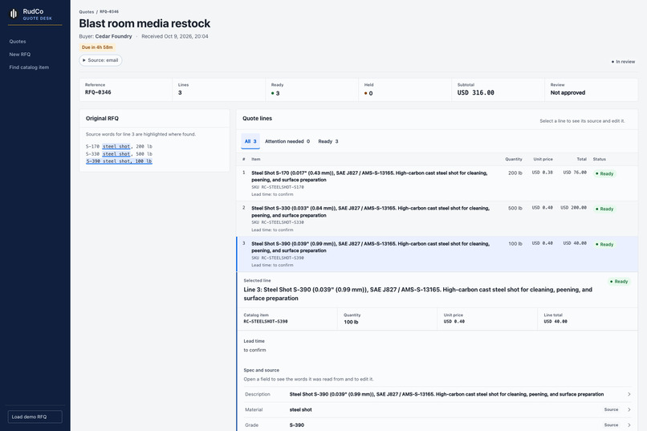Click the Unit price USD 0.40 in selected line
Viewport: 647px width, 431px height.
pyautogui.click(x=454, y=321)
